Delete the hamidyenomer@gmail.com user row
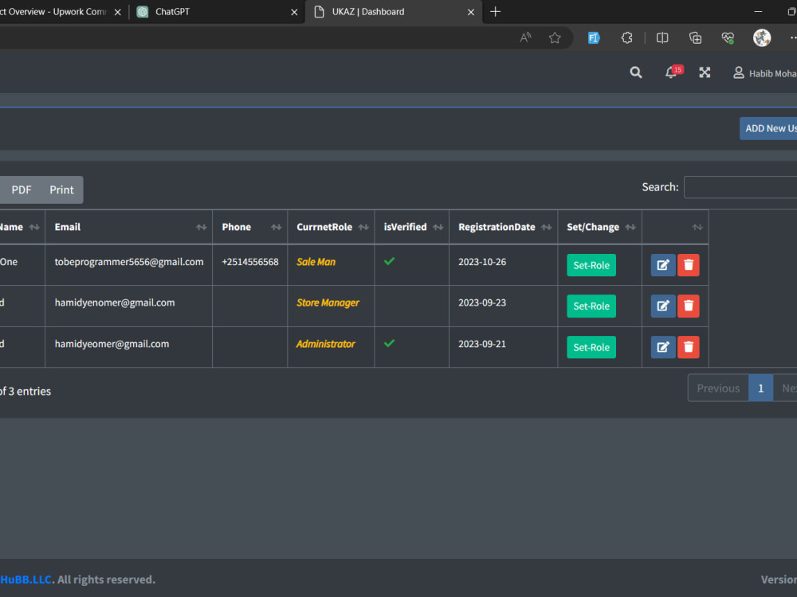Screen dimensions: 797x597 tap(689, 306)
